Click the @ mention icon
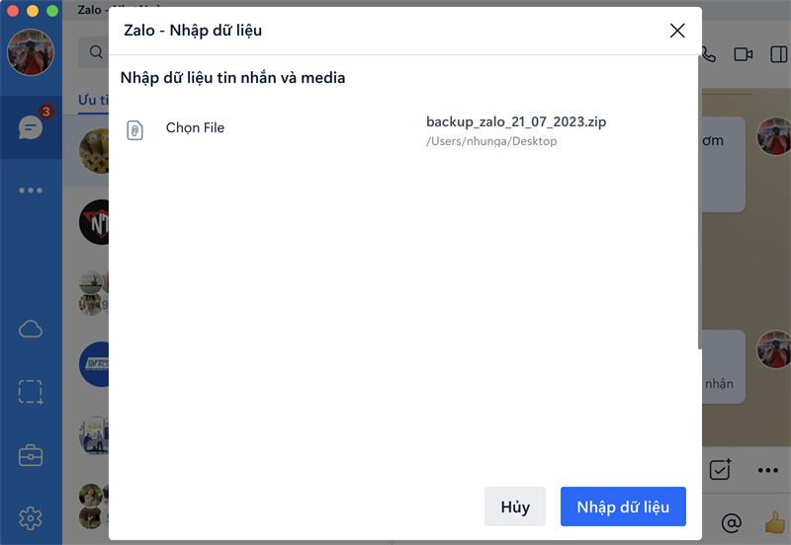 pos(732,523)
